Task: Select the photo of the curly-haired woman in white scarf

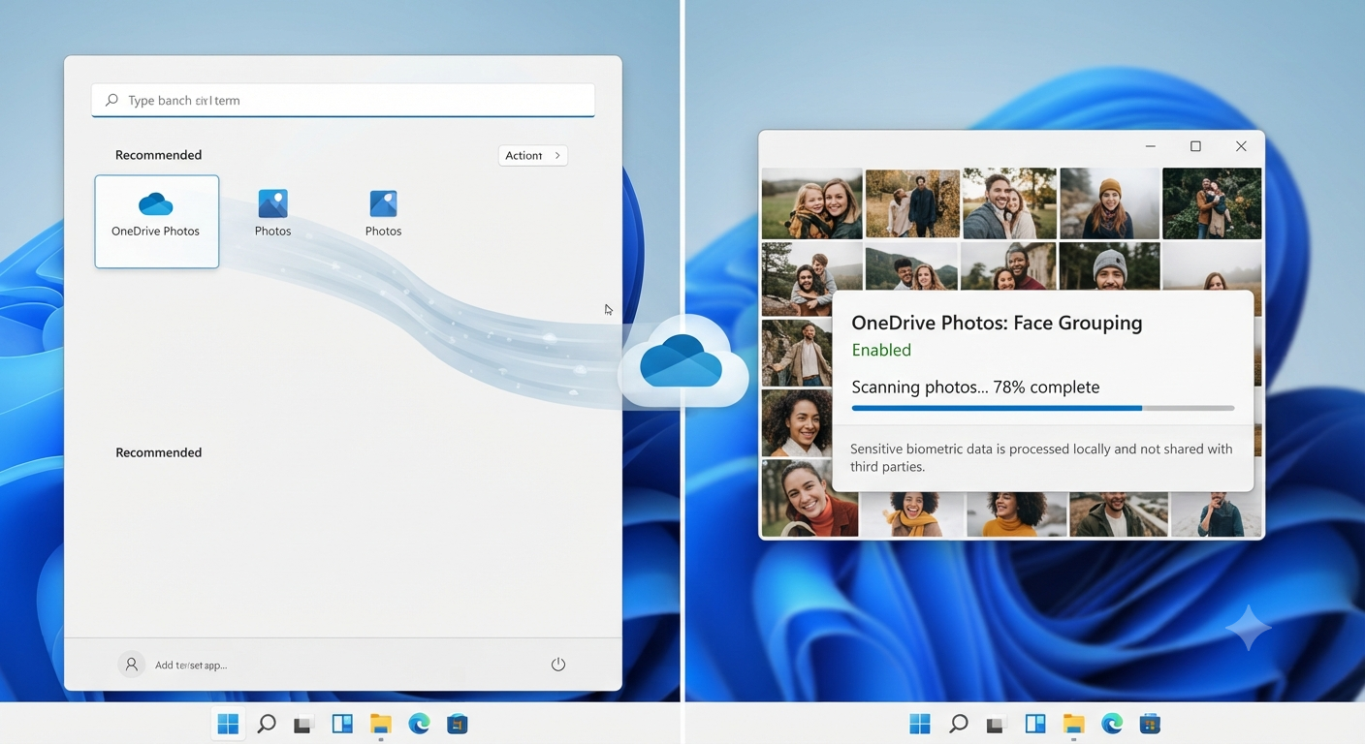Action: 796,422
